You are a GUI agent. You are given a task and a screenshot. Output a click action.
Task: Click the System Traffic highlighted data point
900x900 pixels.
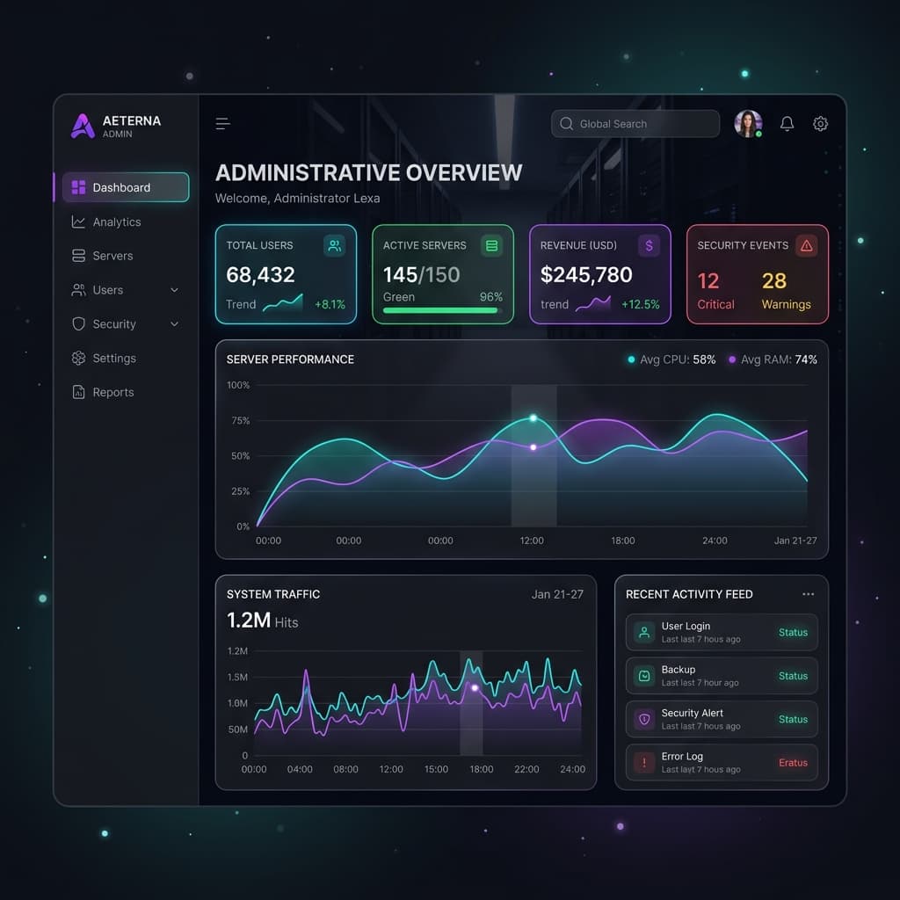[x=475, y=687]
